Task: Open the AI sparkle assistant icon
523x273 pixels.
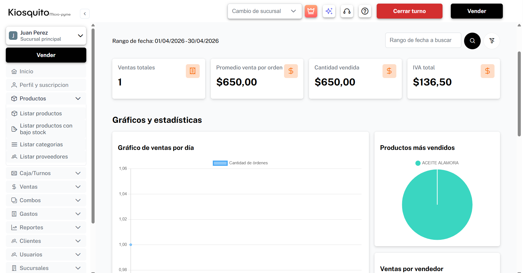Action: click(329, 11)
